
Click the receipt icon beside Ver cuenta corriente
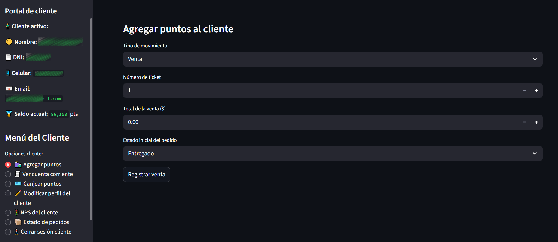(x=18, y=174)
